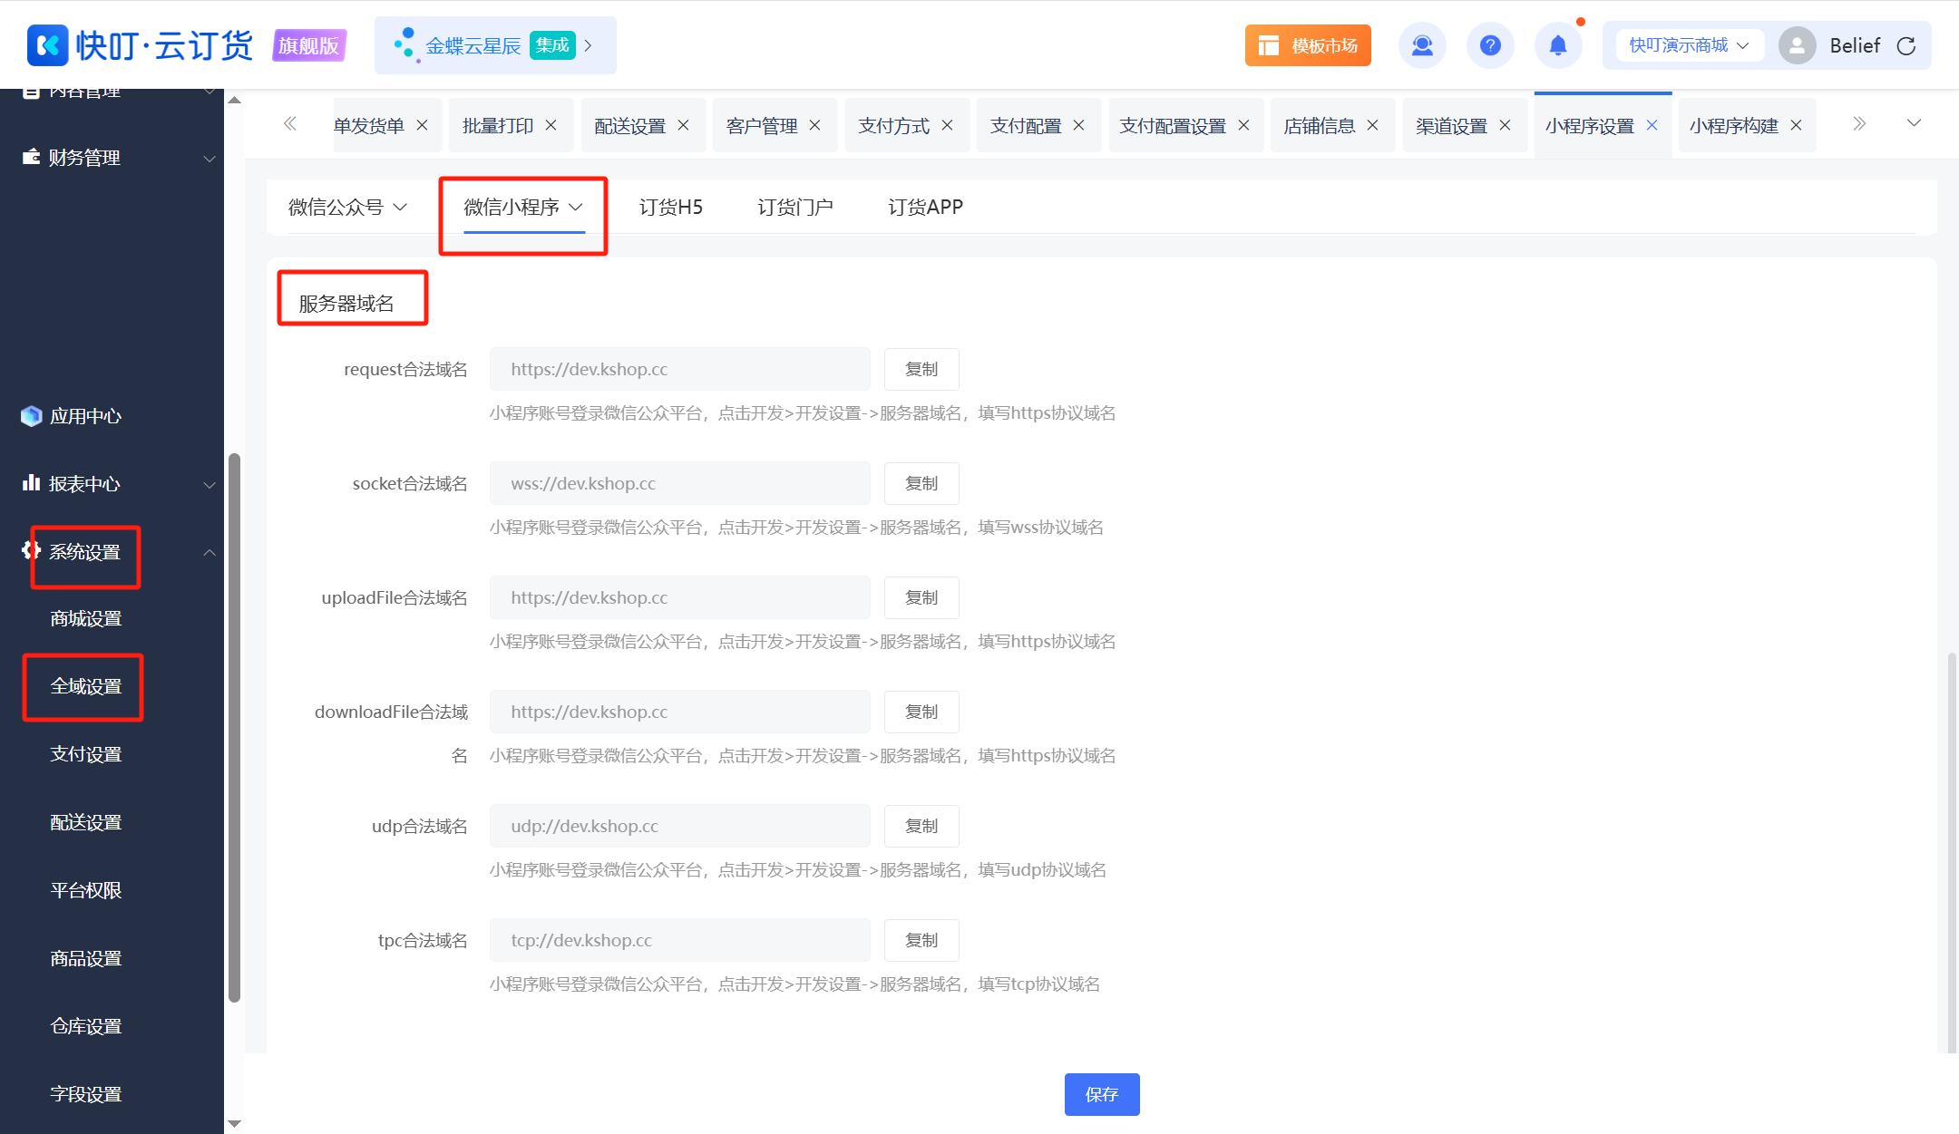The height and width of the screenshot is (1134, 1959).
Task: Expand the 微信公众号 dropdown
Action: click(x=400, y=208)
